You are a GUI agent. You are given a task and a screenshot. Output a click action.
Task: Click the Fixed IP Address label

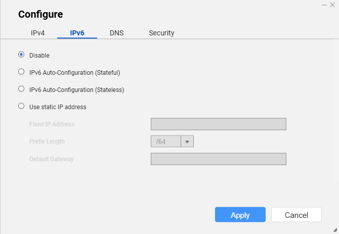pos(52,124)
